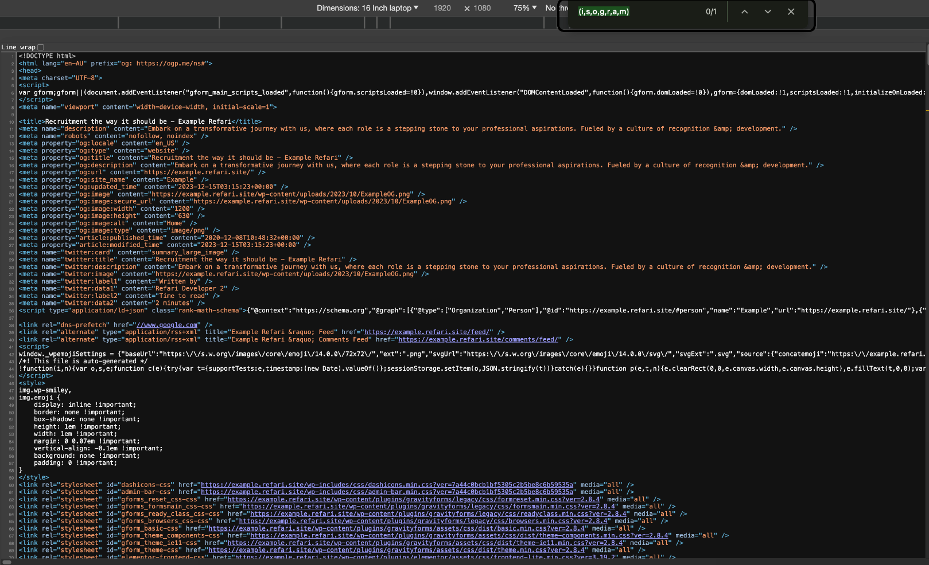Click the 0/1 match count text
929x565 pixels.
[x=711, y=11]
